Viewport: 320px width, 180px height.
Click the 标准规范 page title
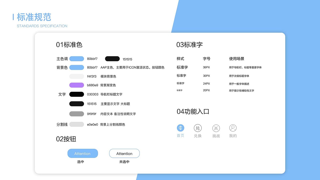pyautogui.click(x=33, y=17)
